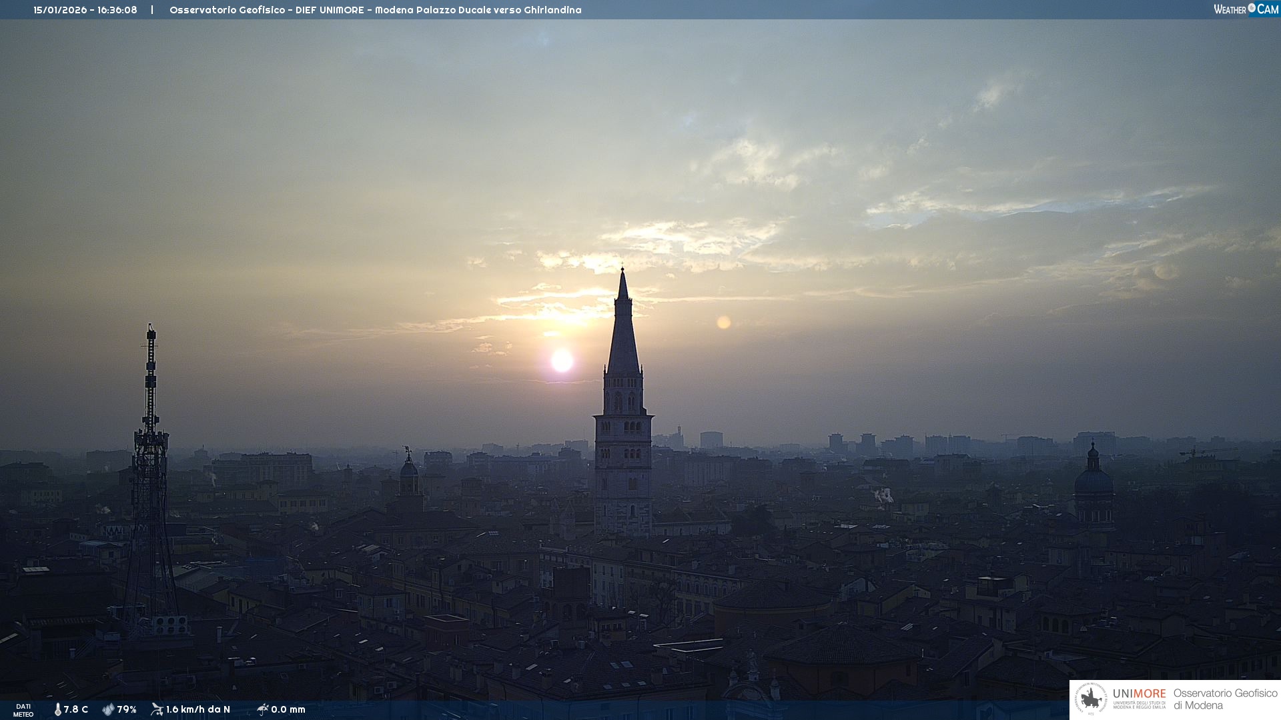Image resolution: width=1281 pixels, height=720 pixels.
Task: Click the UNIMORE wordmark text
Action: point(1139,694)
